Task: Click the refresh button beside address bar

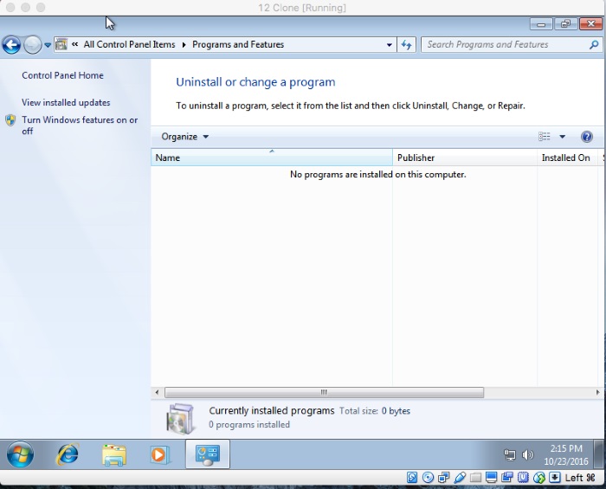Action: pos(407,45)
